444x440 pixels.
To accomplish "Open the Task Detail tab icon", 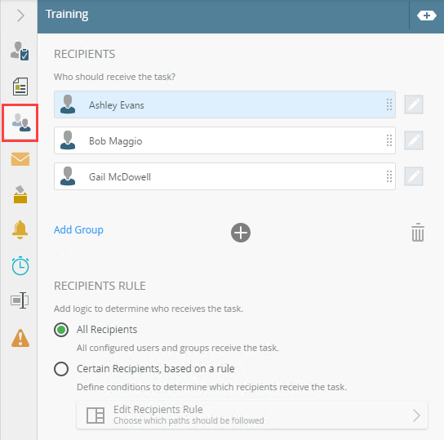I will pyautogui.click(x=20, y=51).
